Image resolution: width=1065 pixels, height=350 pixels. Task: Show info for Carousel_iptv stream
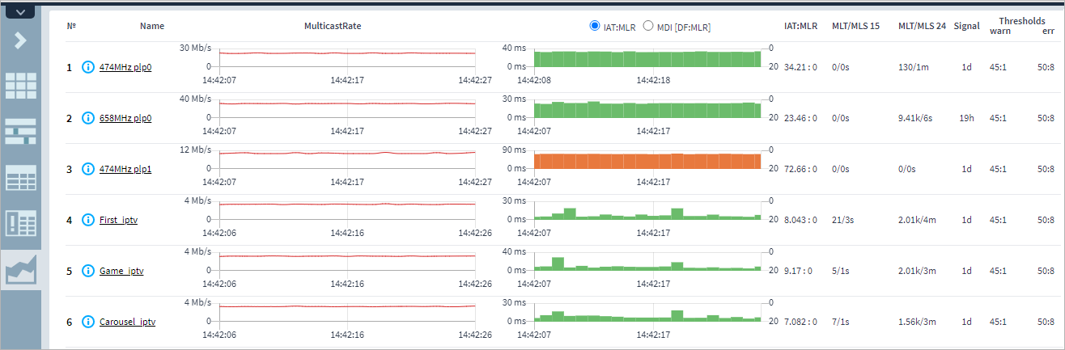coord(88,322)
